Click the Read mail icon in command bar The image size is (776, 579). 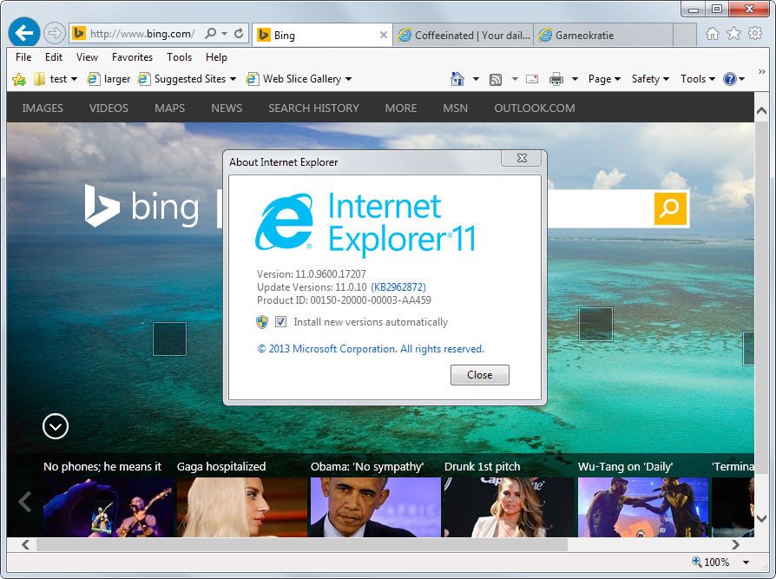[532, 79]
